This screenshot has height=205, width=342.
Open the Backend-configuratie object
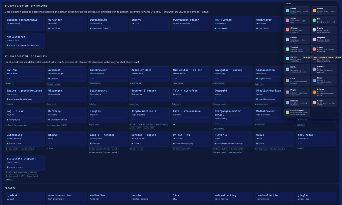[25, 24]
